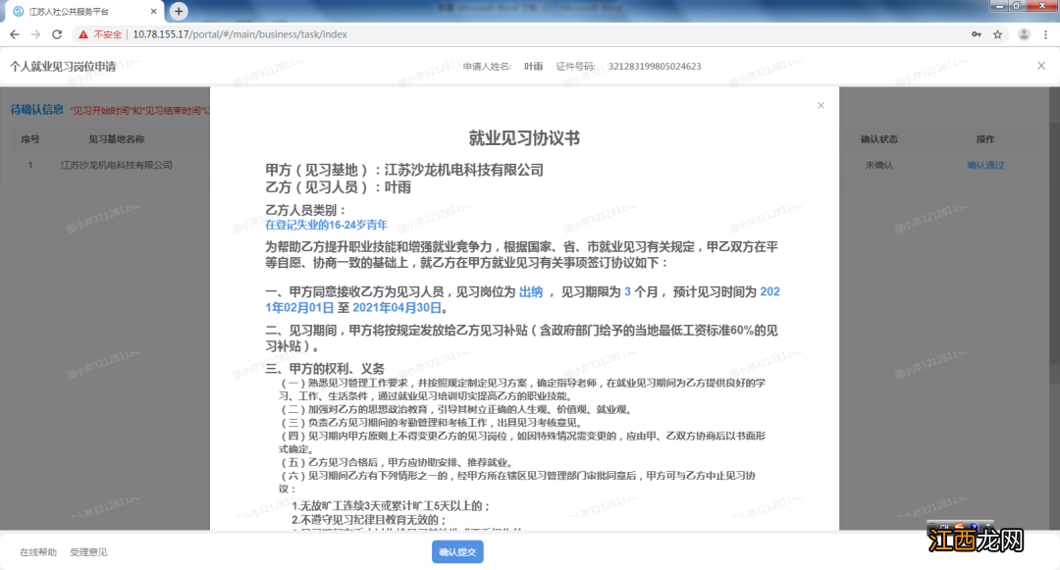1060x570 pixels.
Task: Switch to the 江苏人社公共服务平台 tab
Action: click(69, 12)
